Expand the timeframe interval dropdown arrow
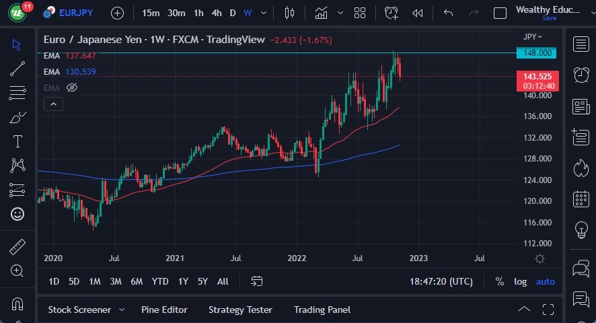 (x=264, y=13)
